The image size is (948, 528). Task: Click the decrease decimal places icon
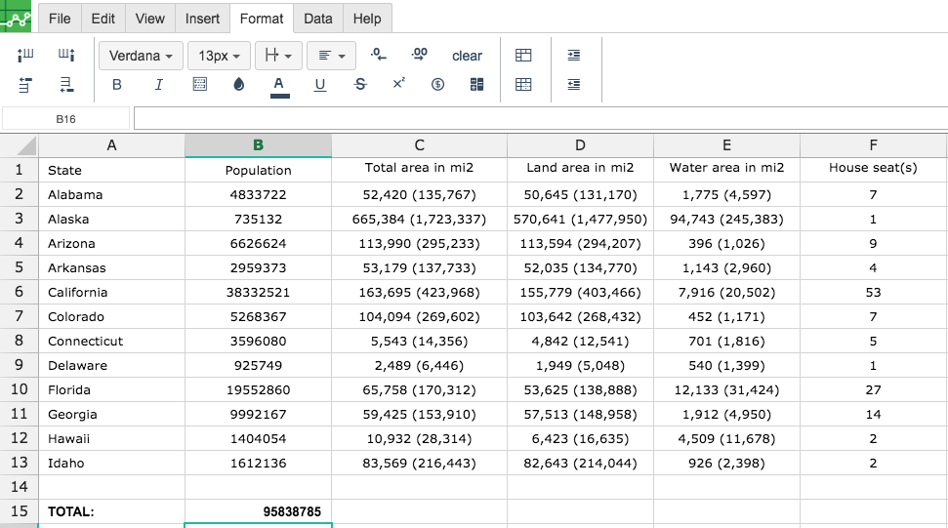click(379, 55)
